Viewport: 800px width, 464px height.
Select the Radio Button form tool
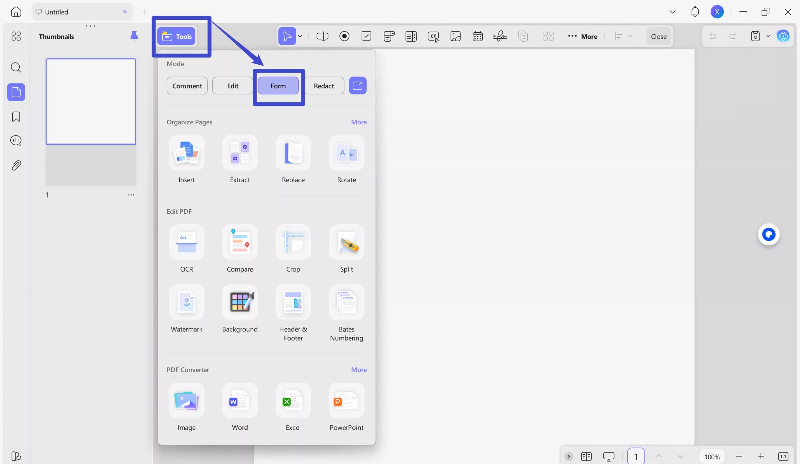pos(344,36)
